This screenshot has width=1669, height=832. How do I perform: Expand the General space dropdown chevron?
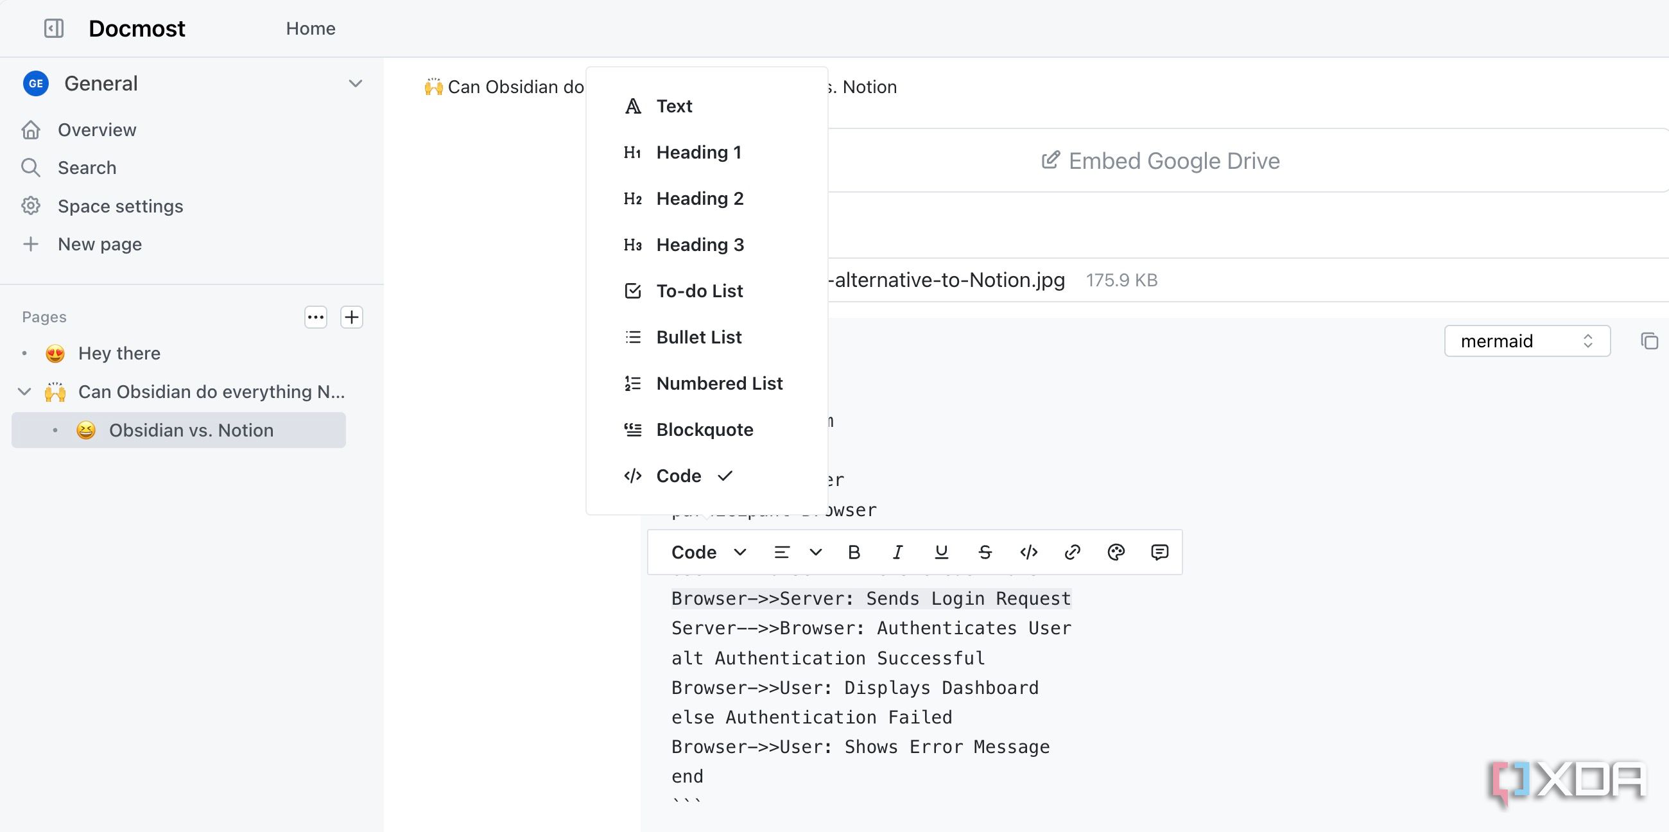click(355, 83)
